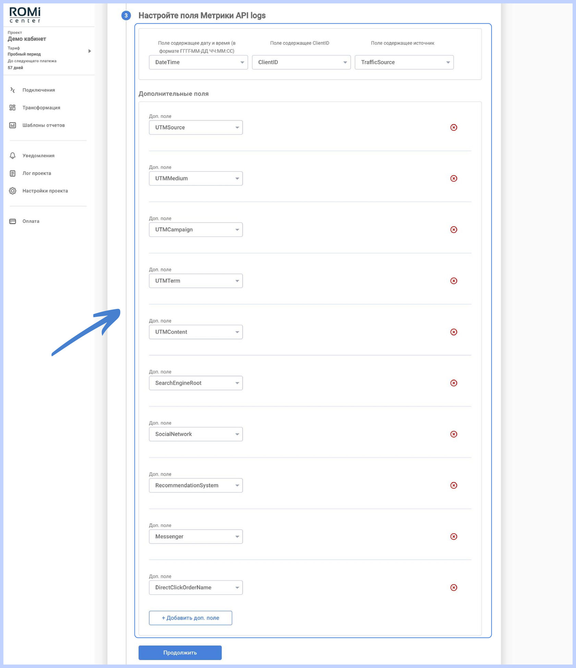576x668 pixels.
Task: Open the TrafficSource field dropdown
Action: pos(404,62)
